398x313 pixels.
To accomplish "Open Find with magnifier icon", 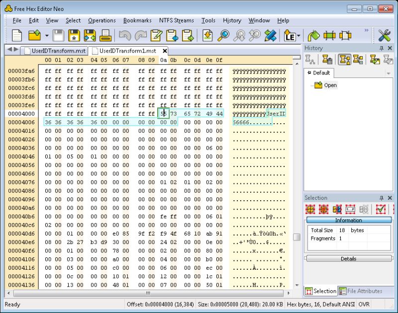I will (223, 35).
